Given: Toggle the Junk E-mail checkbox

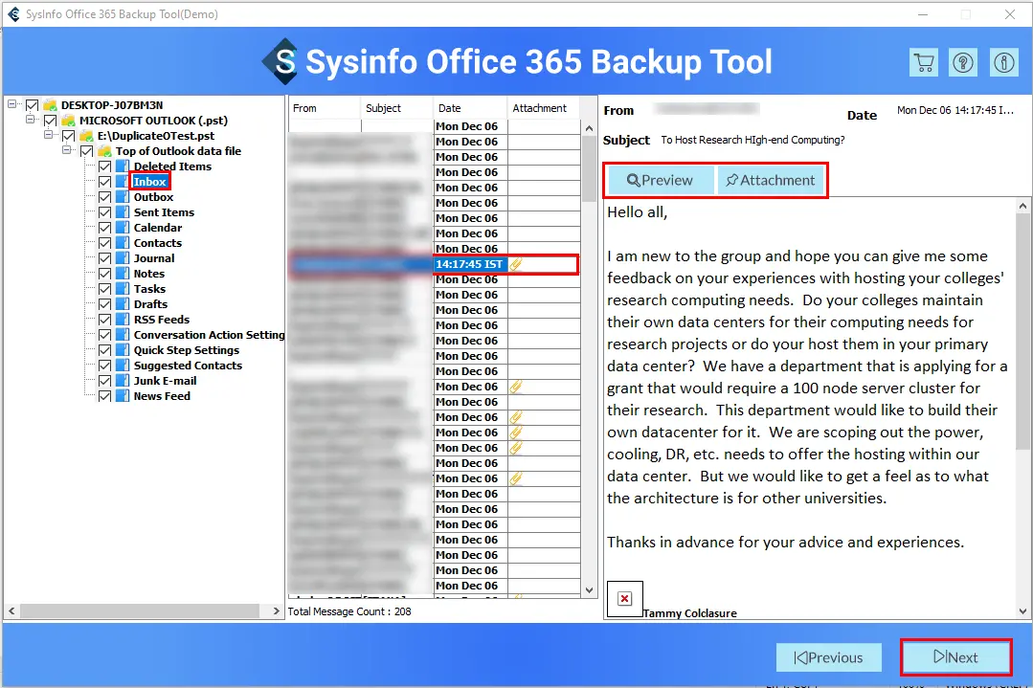Looking at the screenshot, I should 104,381.
